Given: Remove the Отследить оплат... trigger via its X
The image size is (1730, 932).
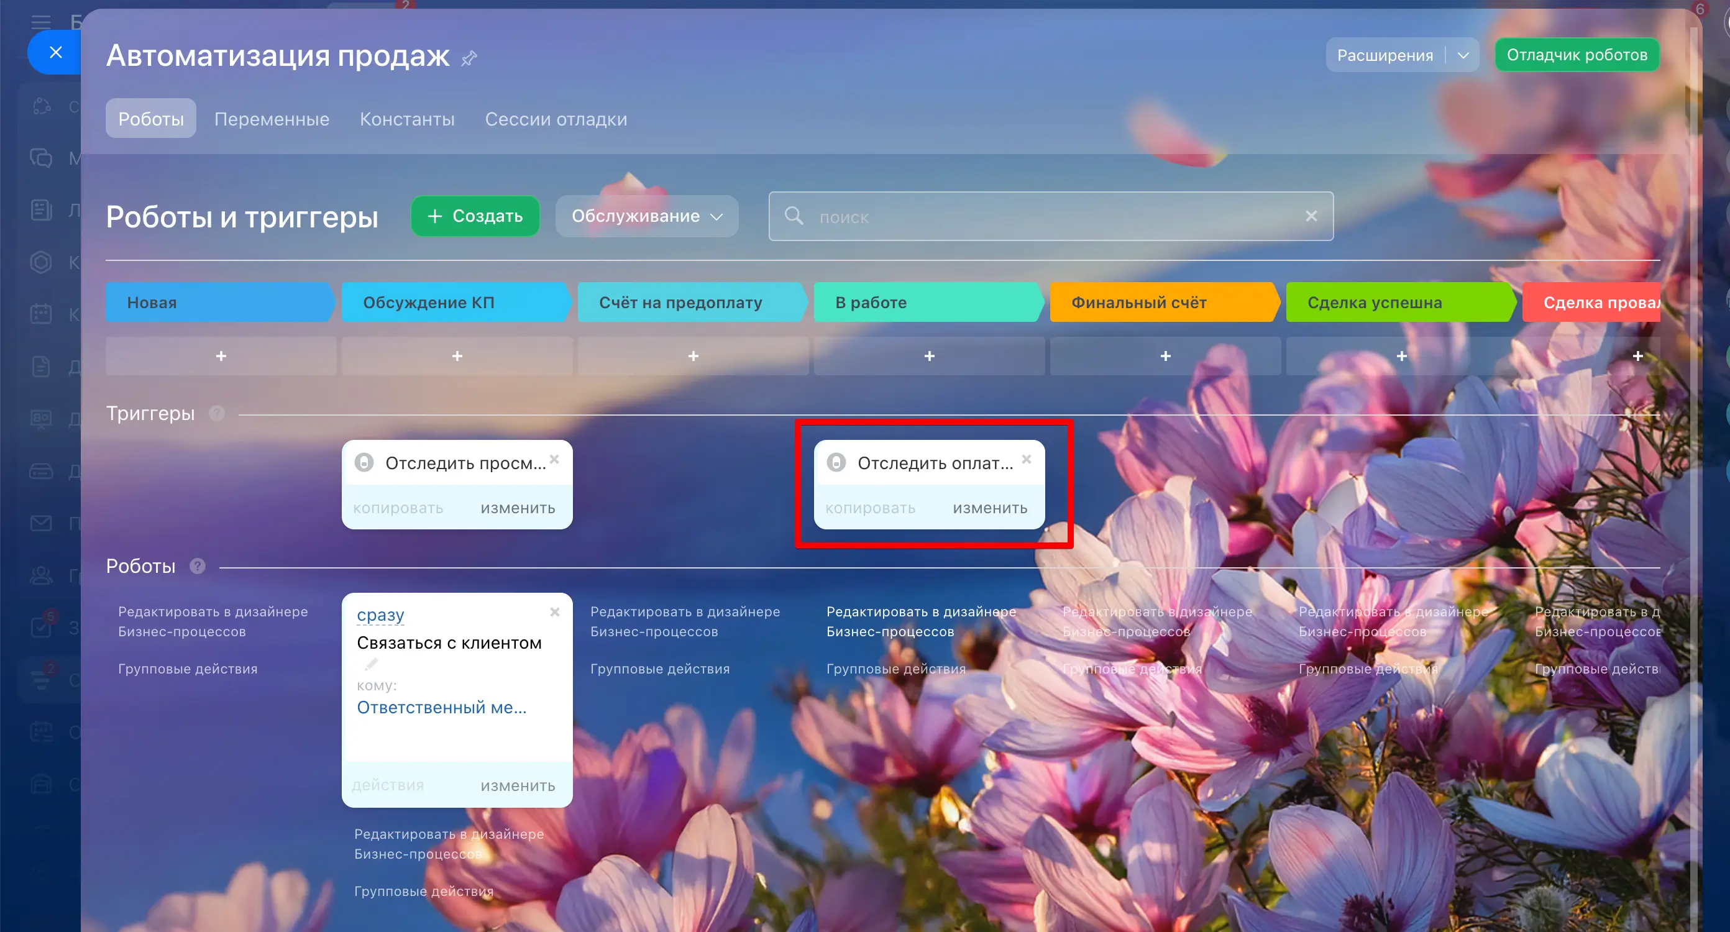Looking at the screenshot, I should coord(1026,459).
